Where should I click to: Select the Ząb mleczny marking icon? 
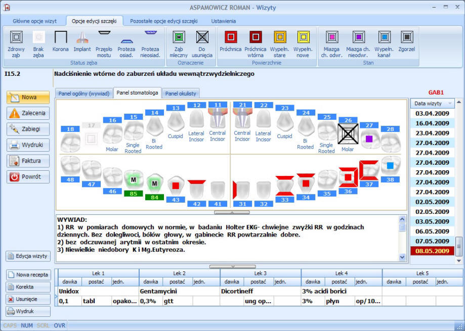[x=179, y=37]
